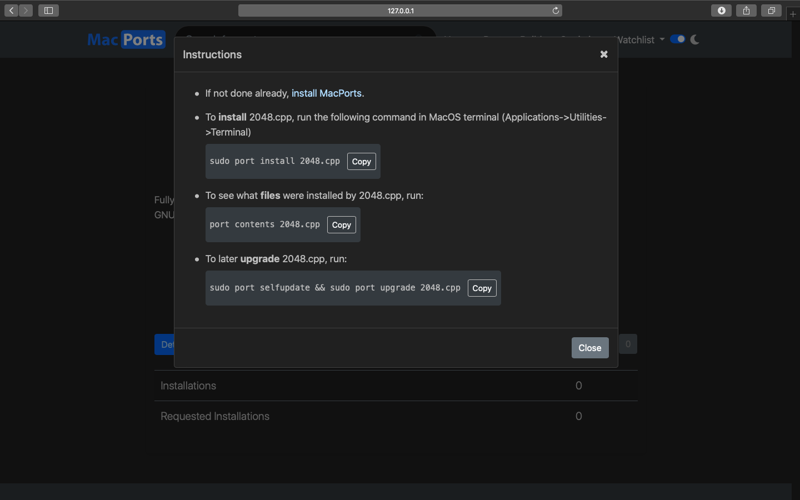This screenshot has width=800, height=500.
Task: Open the MacPorts logo homepage
Action: pos(127,39)
